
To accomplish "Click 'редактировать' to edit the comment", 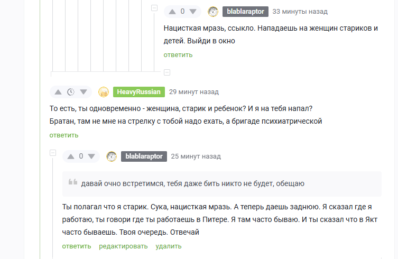I will (x=123, y=246).
